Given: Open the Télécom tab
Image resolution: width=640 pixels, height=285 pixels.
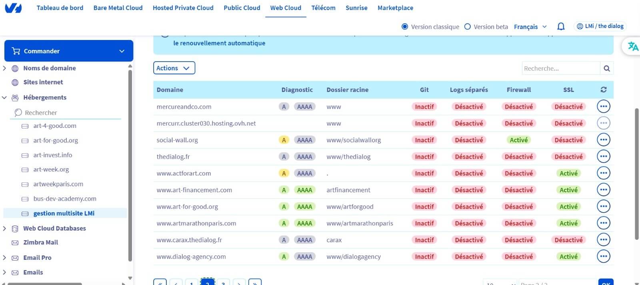Looking at the screenshot, I should coord(323,8).
